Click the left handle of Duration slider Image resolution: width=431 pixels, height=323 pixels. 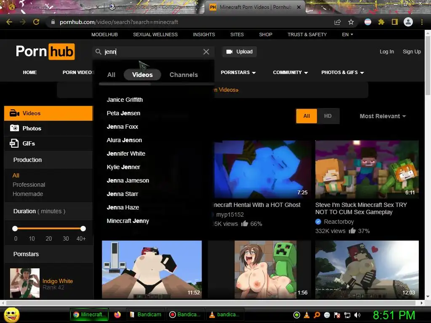point(15,228)
